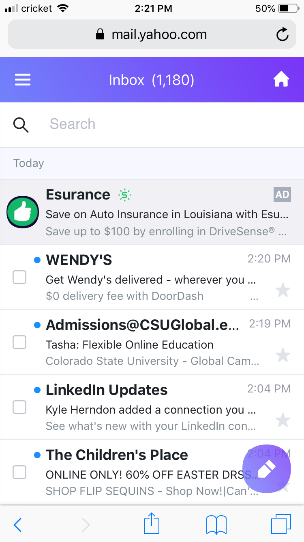Go back to previous page
The height and width of the screenshot is (542, 304).
(x=18, y=525)
